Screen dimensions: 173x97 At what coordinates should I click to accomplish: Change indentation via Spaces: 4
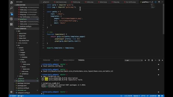pos(137,96)
